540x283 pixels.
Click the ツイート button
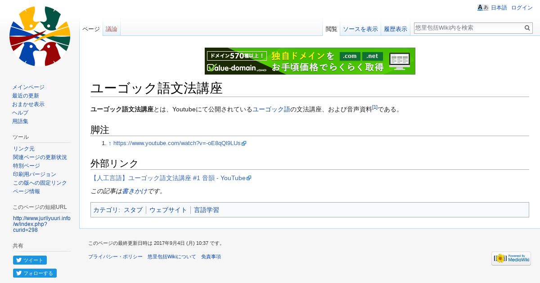click(x=30, y=260)
